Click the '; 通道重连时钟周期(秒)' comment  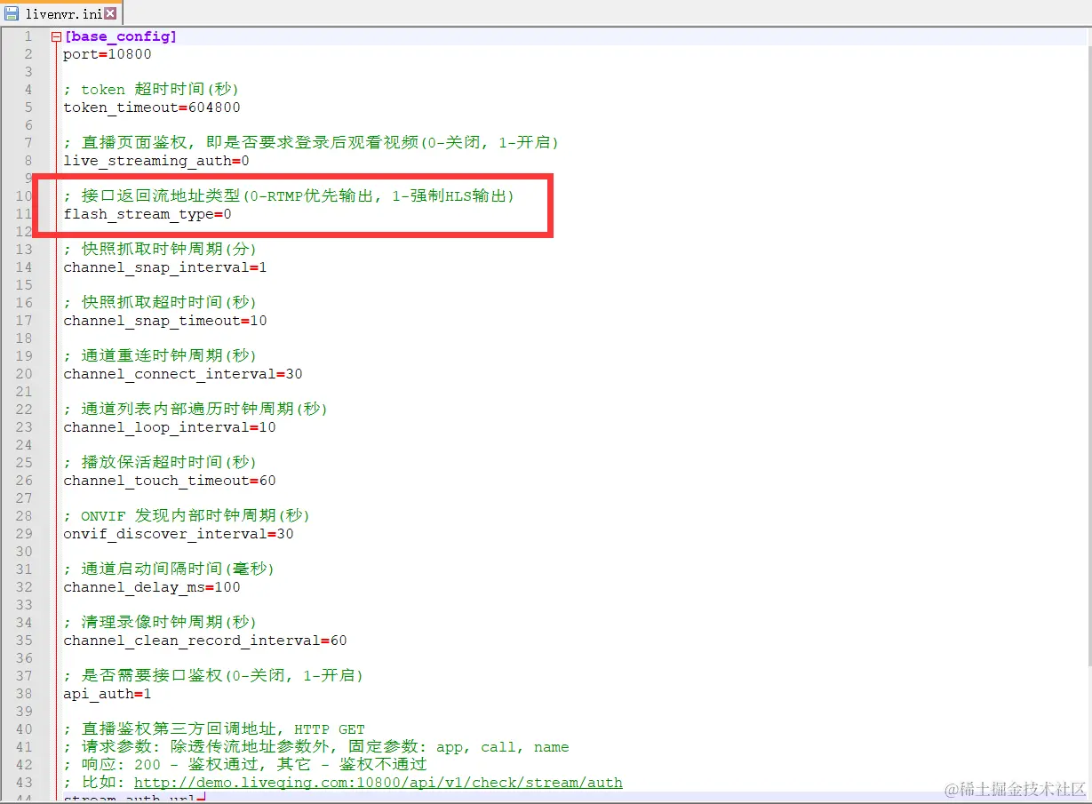160,356
